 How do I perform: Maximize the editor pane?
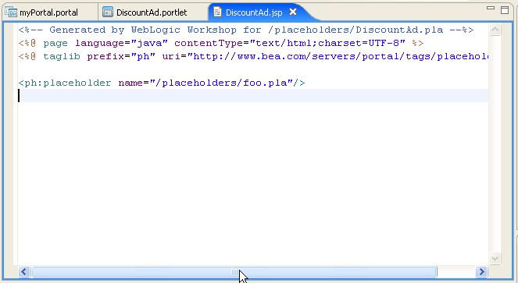(505, 10)
